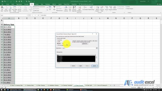Click the Back button in wizard
This screenshot has height=91, width=162.
[80, 66]
